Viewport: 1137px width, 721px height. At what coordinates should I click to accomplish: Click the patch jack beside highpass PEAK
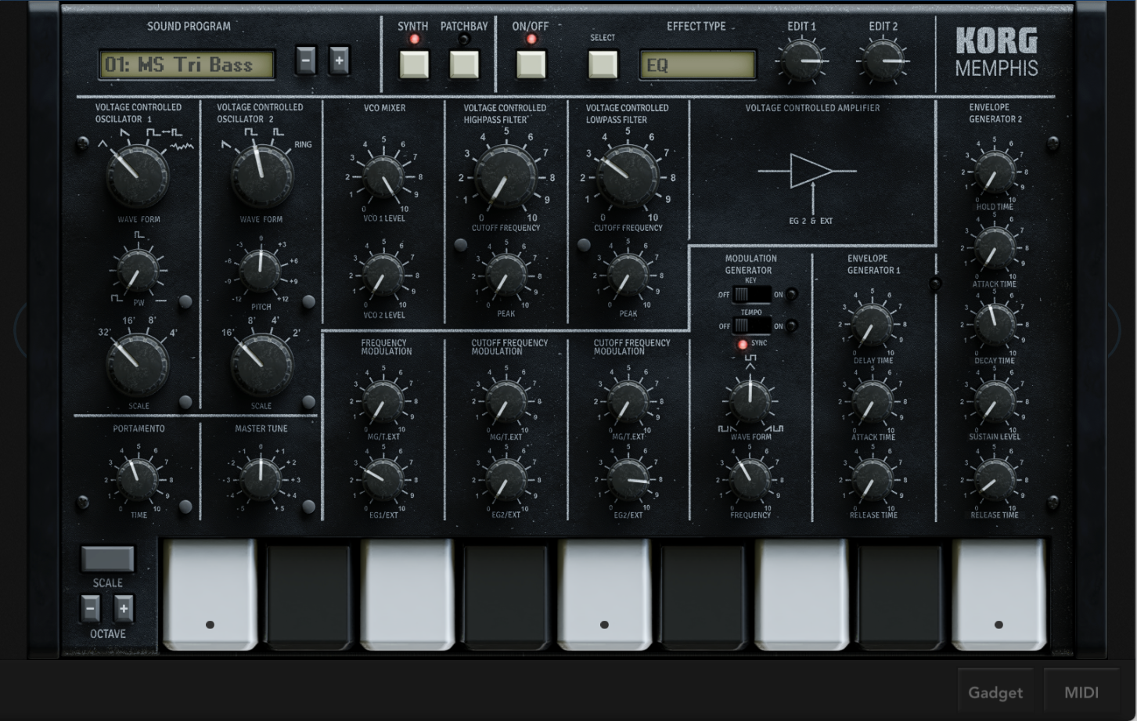461,245
